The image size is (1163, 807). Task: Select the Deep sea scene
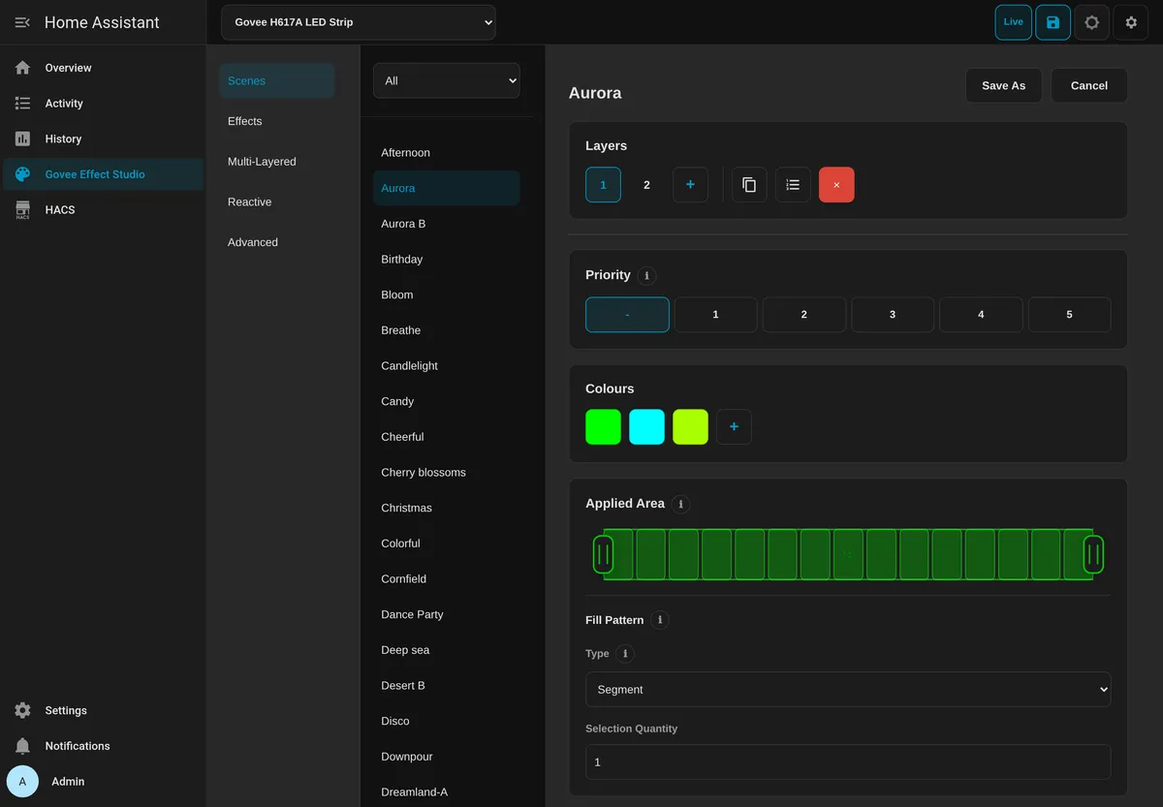(x=447, y=650)
